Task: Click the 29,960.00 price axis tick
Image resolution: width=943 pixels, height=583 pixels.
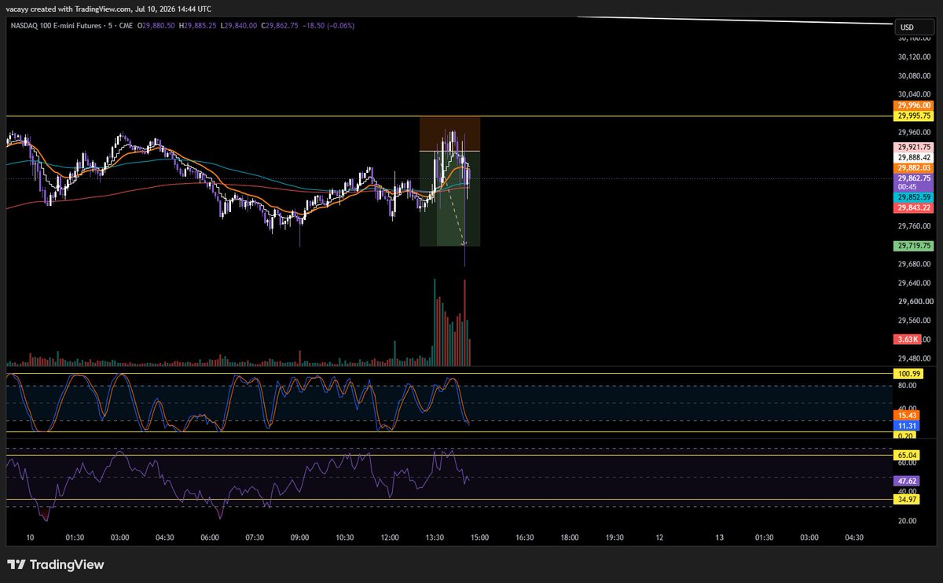Action: (912, 132)
